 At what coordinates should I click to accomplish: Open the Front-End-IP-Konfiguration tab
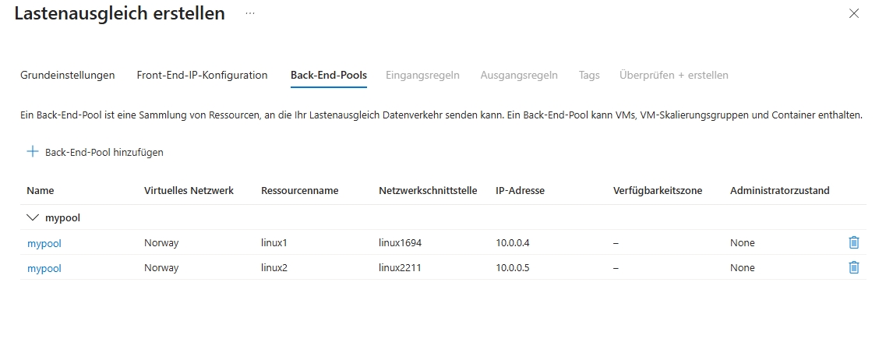pos(202,76)
